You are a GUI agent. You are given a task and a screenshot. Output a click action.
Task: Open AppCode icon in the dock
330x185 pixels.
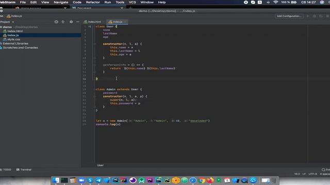coord(115,180)
